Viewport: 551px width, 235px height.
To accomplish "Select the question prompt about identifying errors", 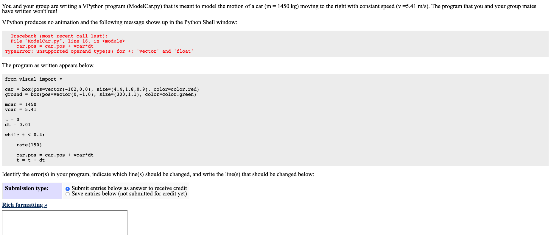I will 158,174.
